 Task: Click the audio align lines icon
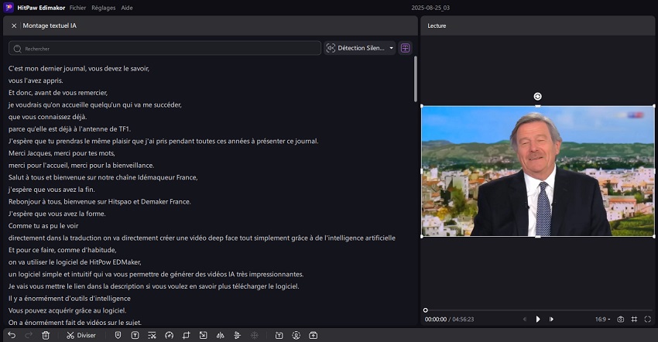point(237,335)
